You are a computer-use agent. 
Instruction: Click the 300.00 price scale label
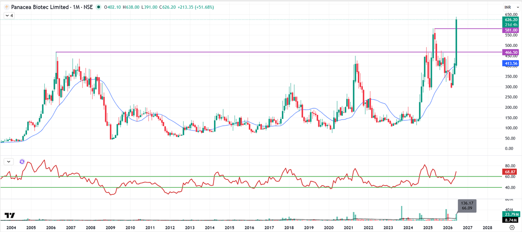(x=511, y=87)
